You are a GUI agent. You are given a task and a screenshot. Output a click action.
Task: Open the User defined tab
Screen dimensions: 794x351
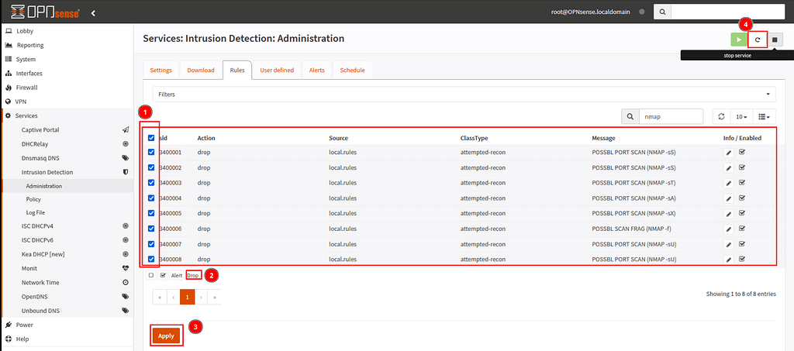(x=277, y=70)
